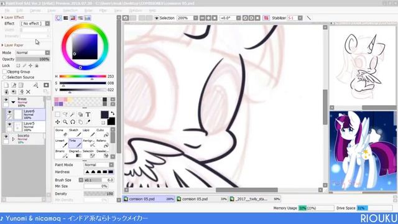Toggle the RGB slider panel icon
The width and height of the screenshot is (398, 224).
point(66,18)
